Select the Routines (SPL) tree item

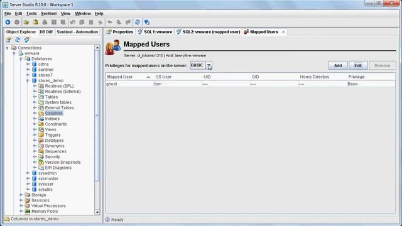click(59, 86)
